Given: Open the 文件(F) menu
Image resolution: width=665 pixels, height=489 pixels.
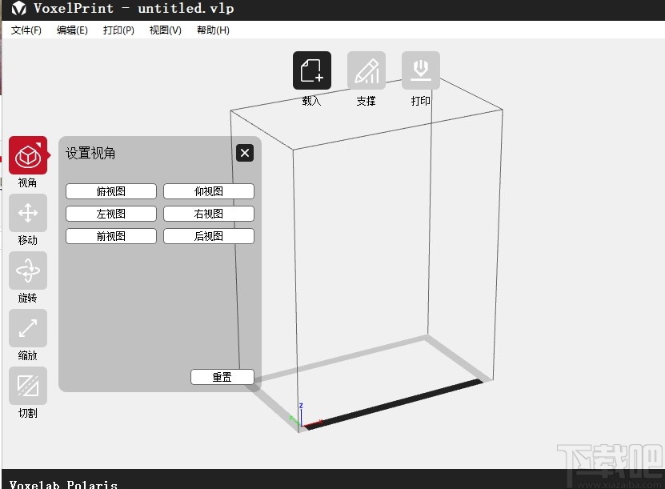Looking at the screenshot, I should (x=25, y=30).
